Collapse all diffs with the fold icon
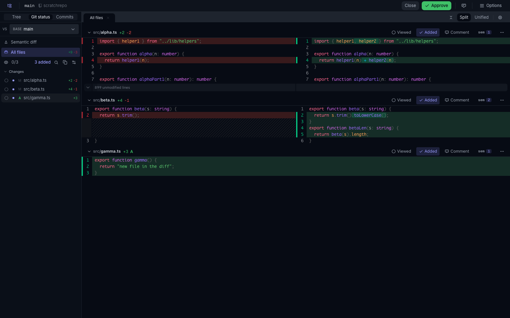The image size is (510, 318). (451, 17)
